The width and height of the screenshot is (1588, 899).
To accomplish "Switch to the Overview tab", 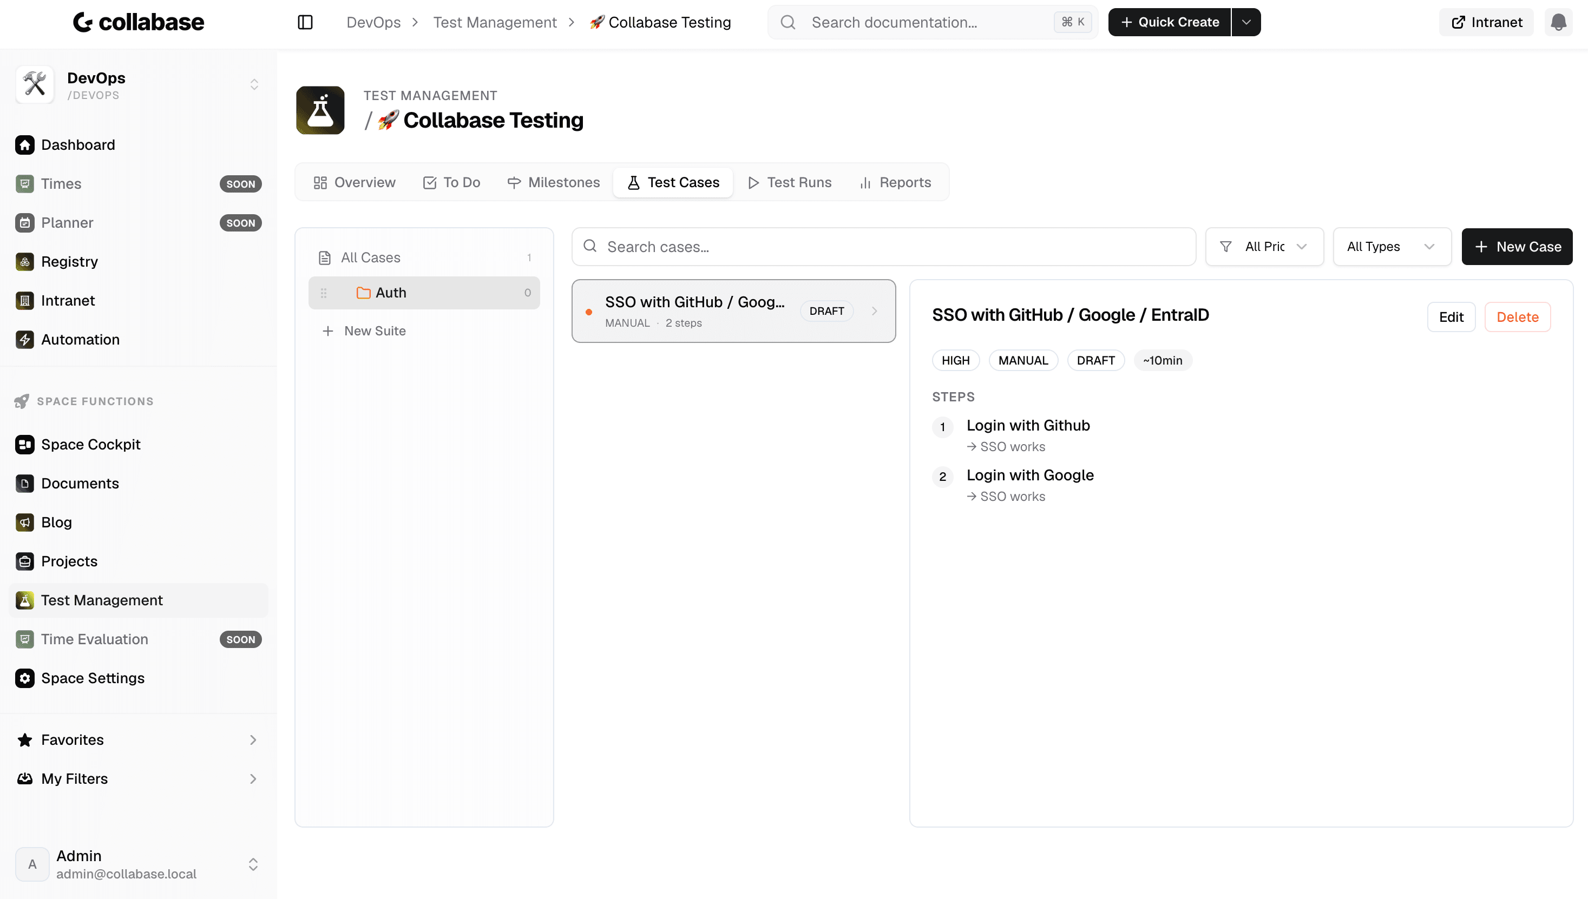I will point(355,183).
